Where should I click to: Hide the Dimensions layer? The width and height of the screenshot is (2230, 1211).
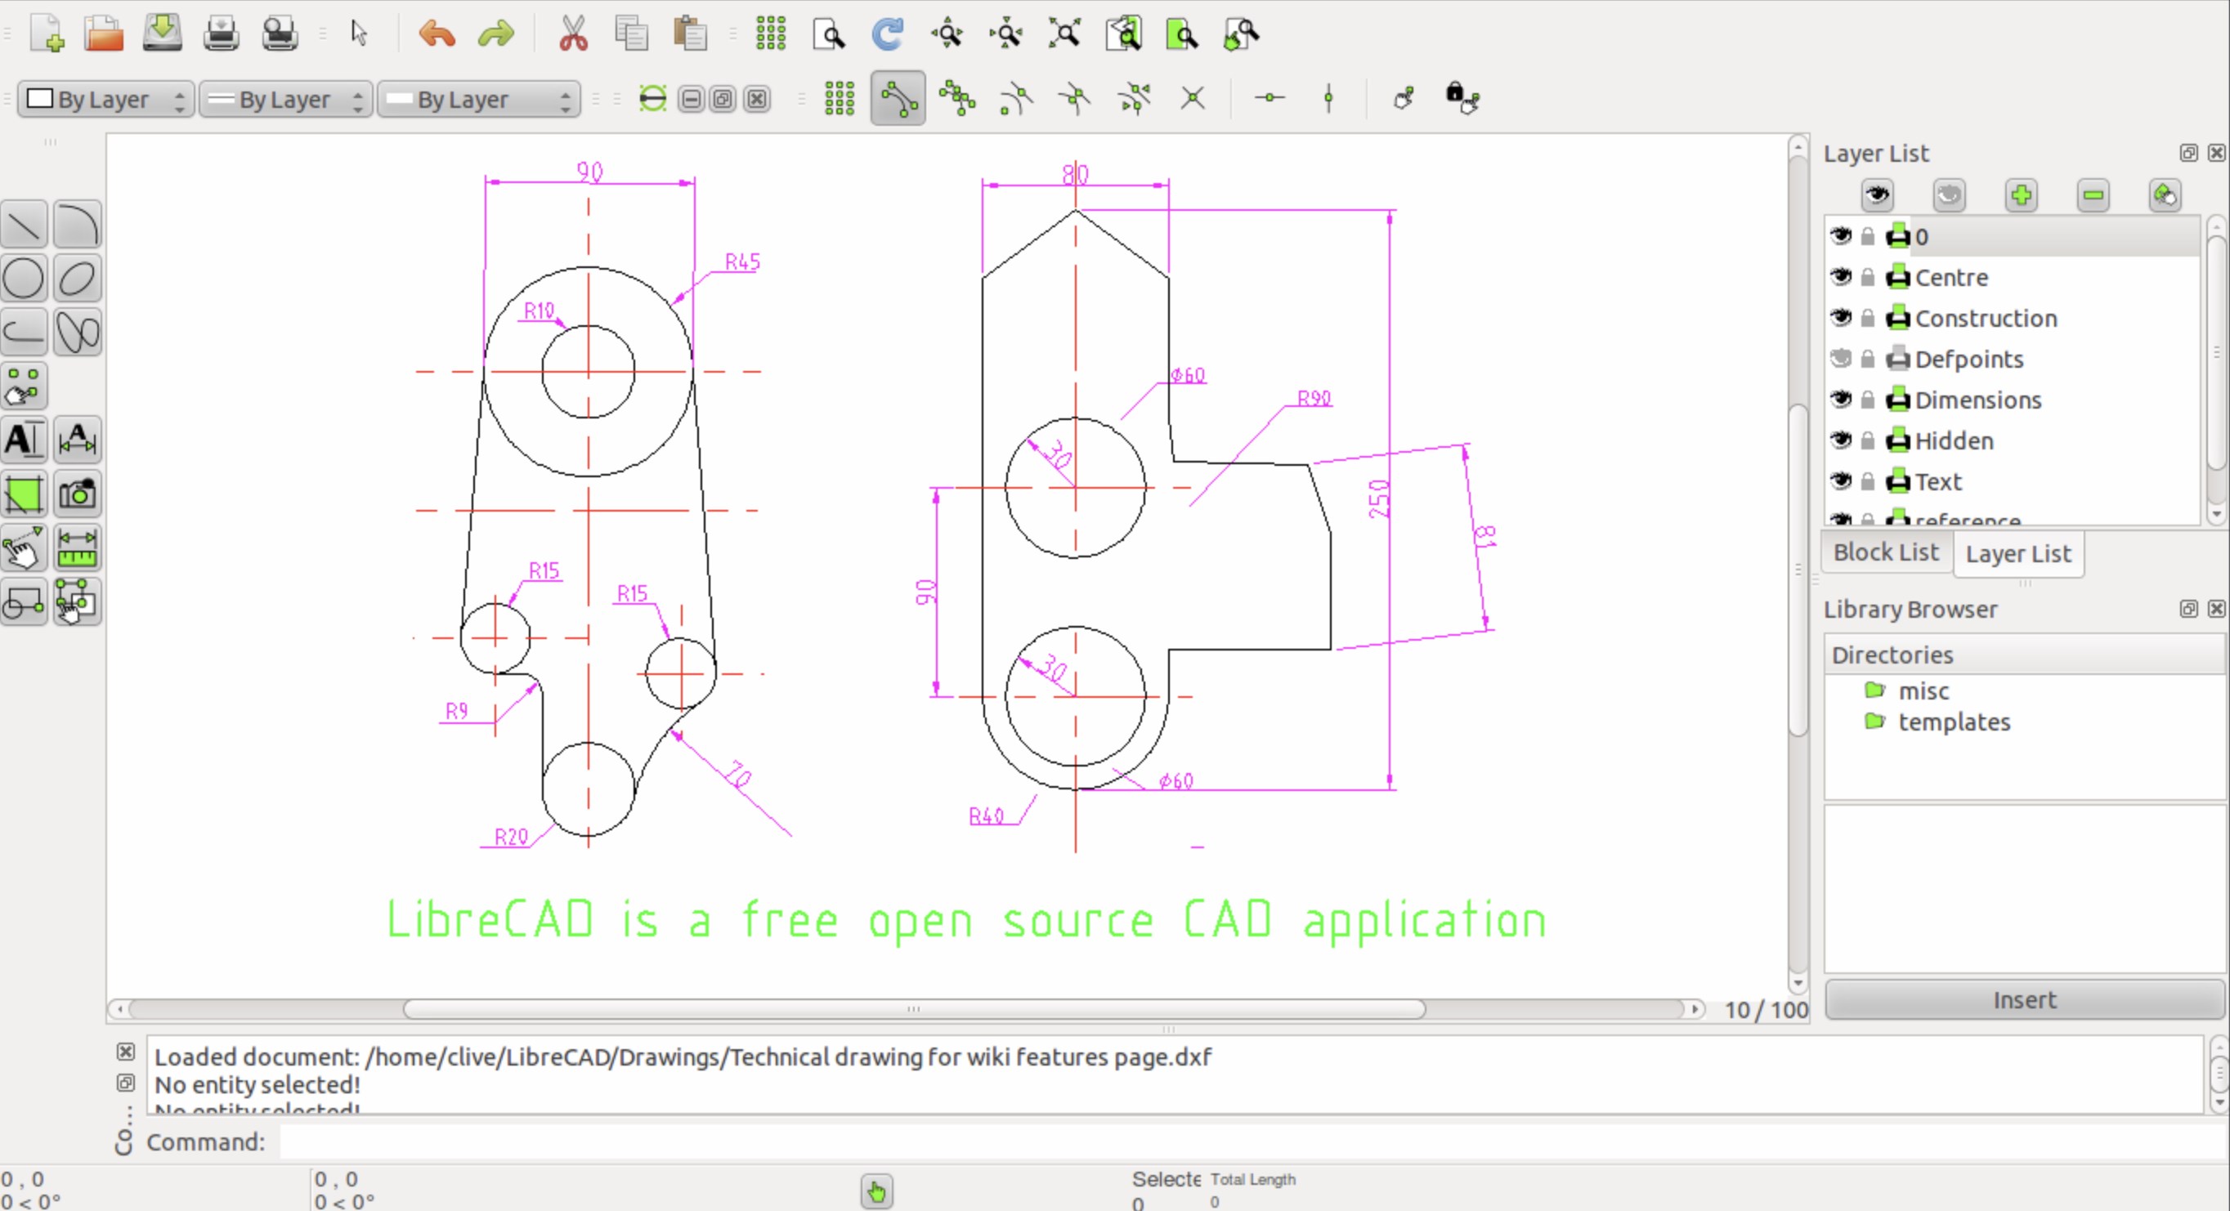click(1840, 399)
